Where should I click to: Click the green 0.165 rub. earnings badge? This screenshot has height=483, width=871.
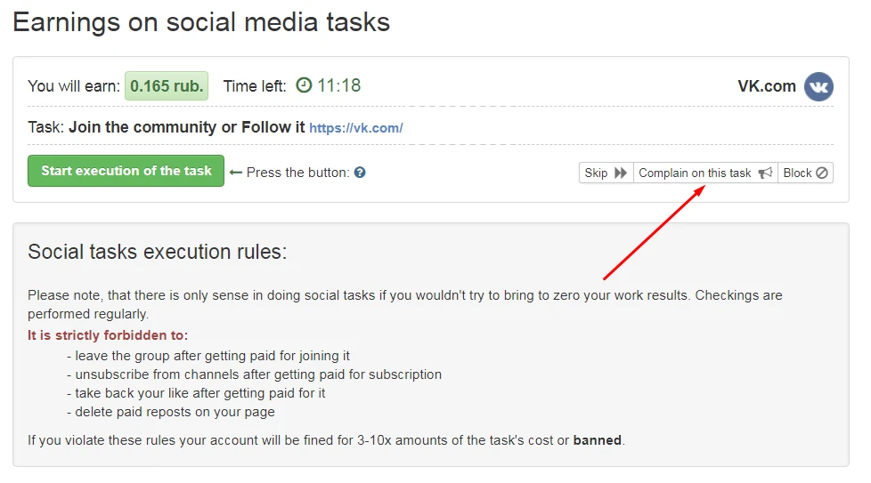167,86
